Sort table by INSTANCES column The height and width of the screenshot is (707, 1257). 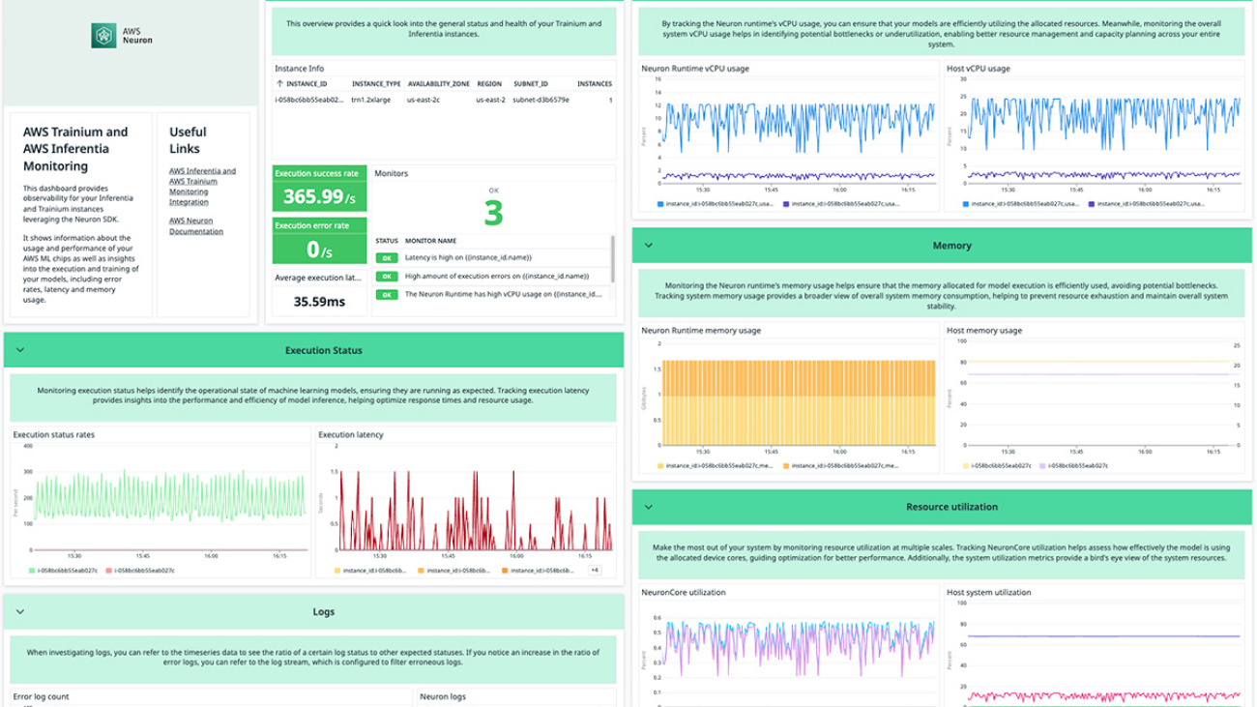(x=595, y=84)
